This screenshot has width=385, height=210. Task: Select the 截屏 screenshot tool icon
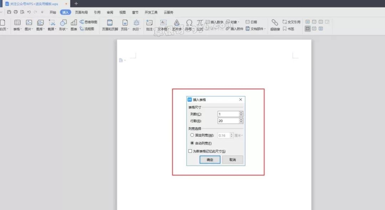[x=52, y=23]
